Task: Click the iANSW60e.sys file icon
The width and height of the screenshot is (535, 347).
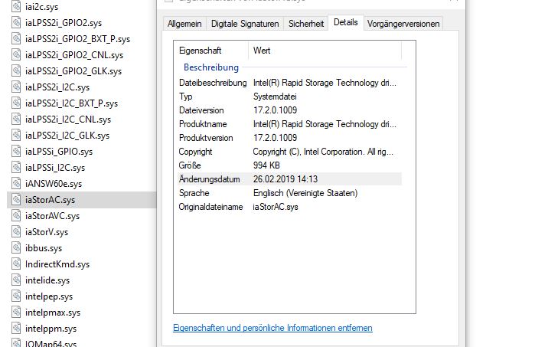Action: click(x=16, y=183)
